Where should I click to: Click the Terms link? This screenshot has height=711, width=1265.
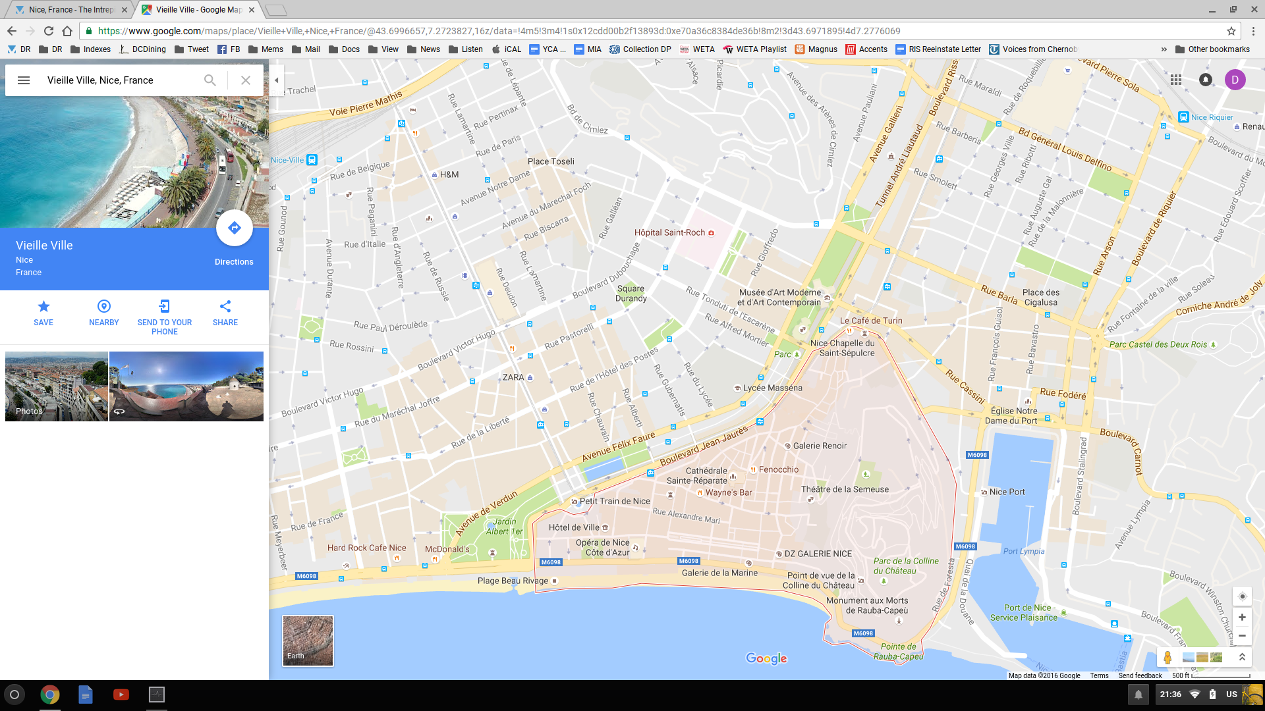(x=1099, y=675)
